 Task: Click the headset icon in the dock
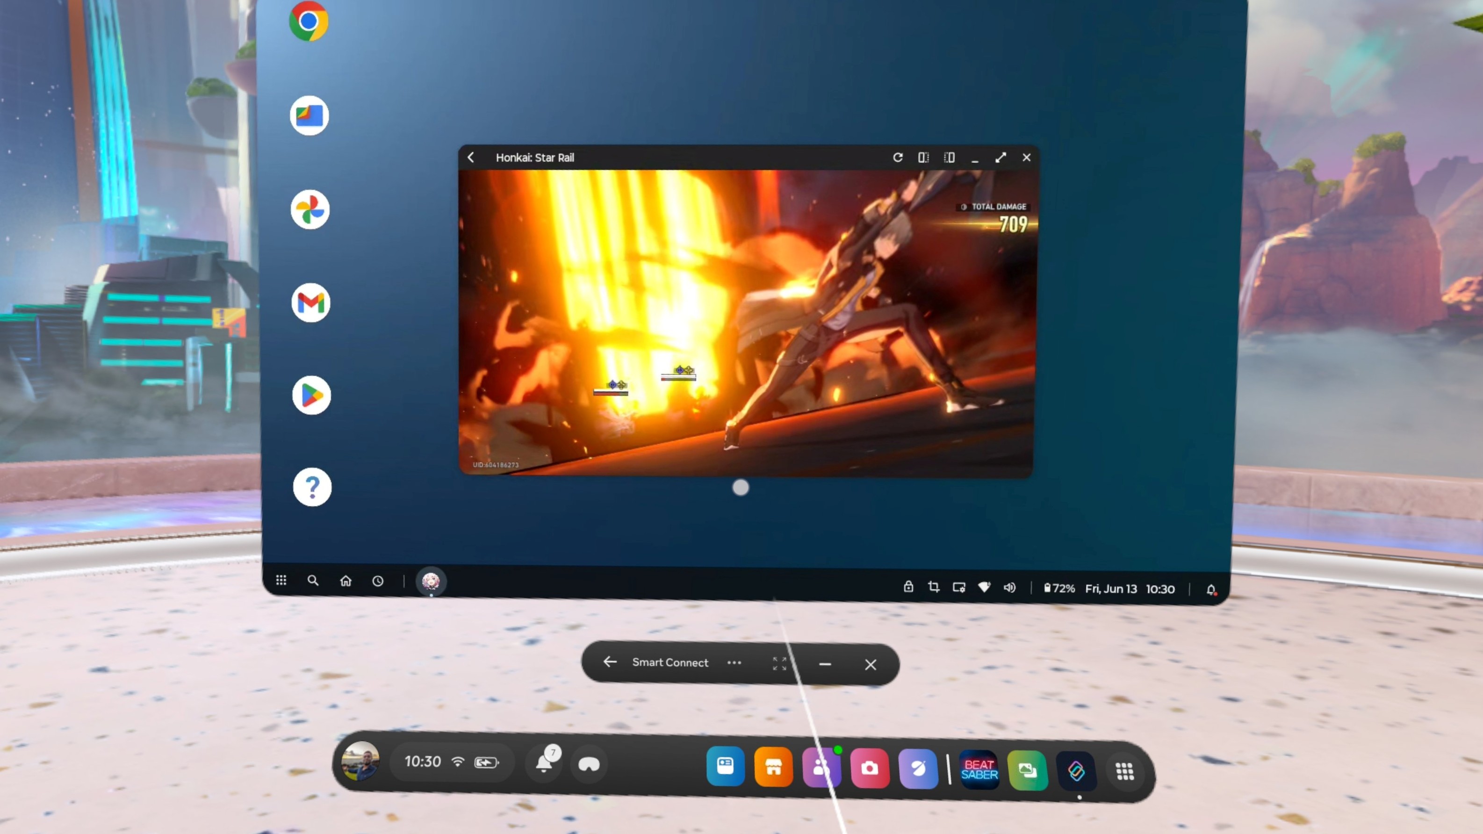coord(588,764)
